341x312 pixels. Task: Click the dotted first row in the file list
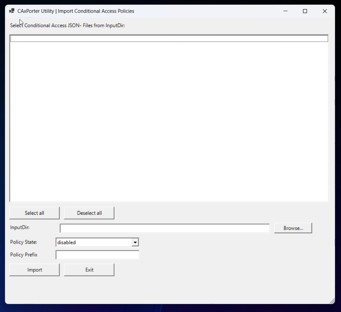pyautogui.click(x=169, y=39)
